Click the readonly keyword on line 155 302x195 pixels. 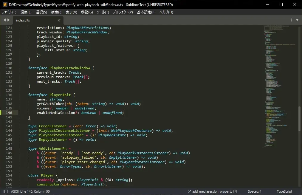click(x=45, y=180)
